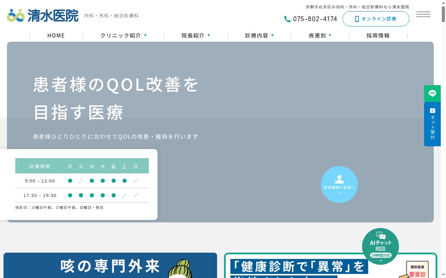This screenshot has height=278, width=446.
Task: Expand the 診療内容 dropdown arrow
Action: [272, 35]
